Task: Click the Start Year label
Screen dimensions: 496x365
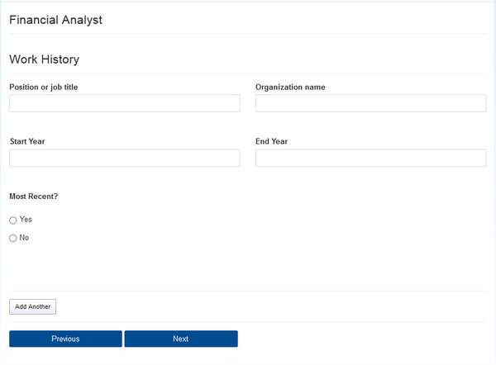Action: coord(27,141)
